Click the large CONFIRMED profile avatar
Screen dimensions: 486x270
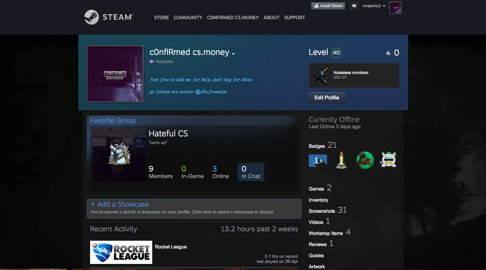point(115,74)
